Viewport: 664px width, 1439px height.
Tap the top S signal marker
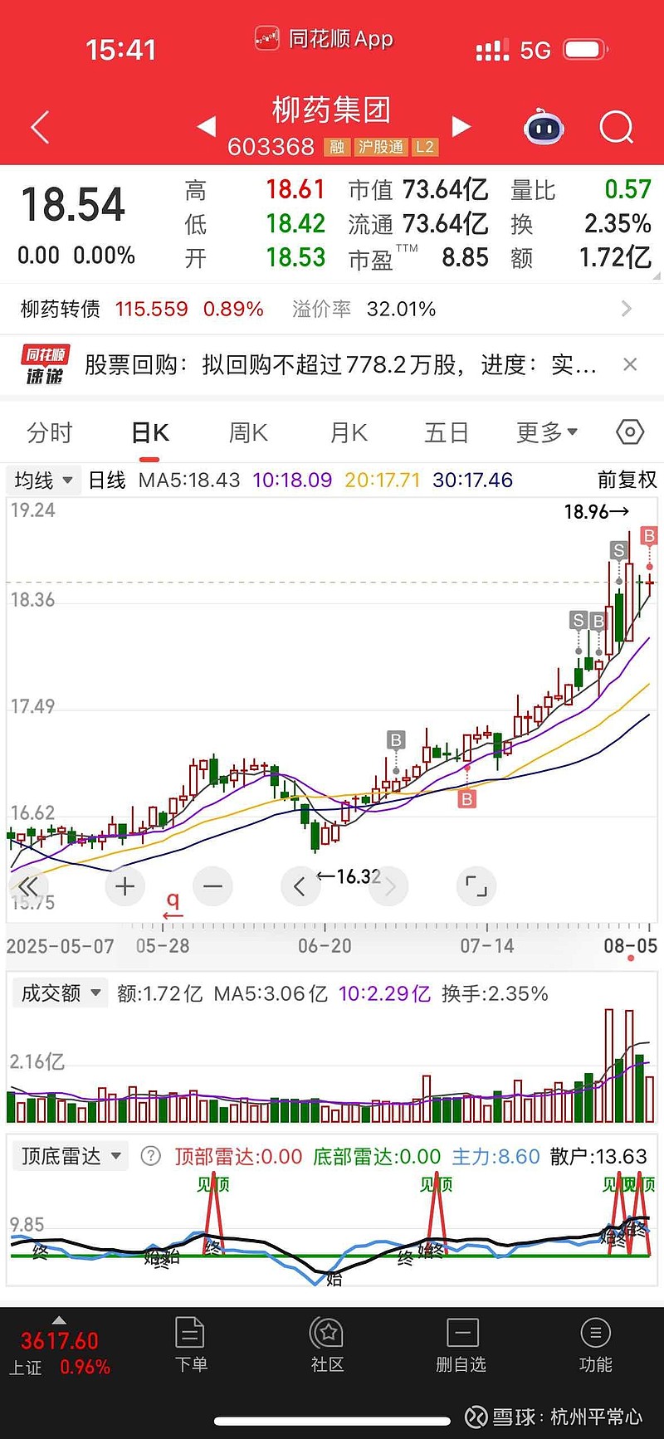click(618, 550)
